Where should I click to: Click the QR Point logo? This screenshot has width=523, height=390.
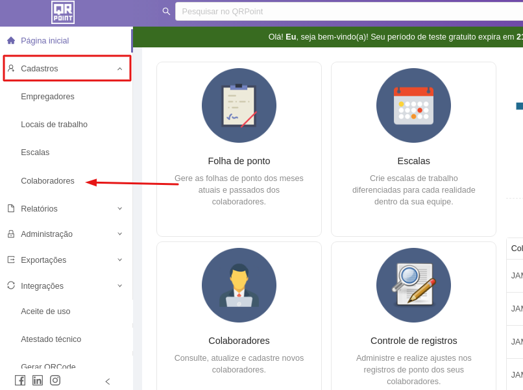point(63,12)
